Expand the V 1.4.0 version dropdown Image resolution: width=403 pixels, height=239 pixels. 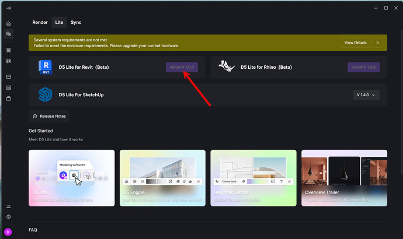coord(366,95)
